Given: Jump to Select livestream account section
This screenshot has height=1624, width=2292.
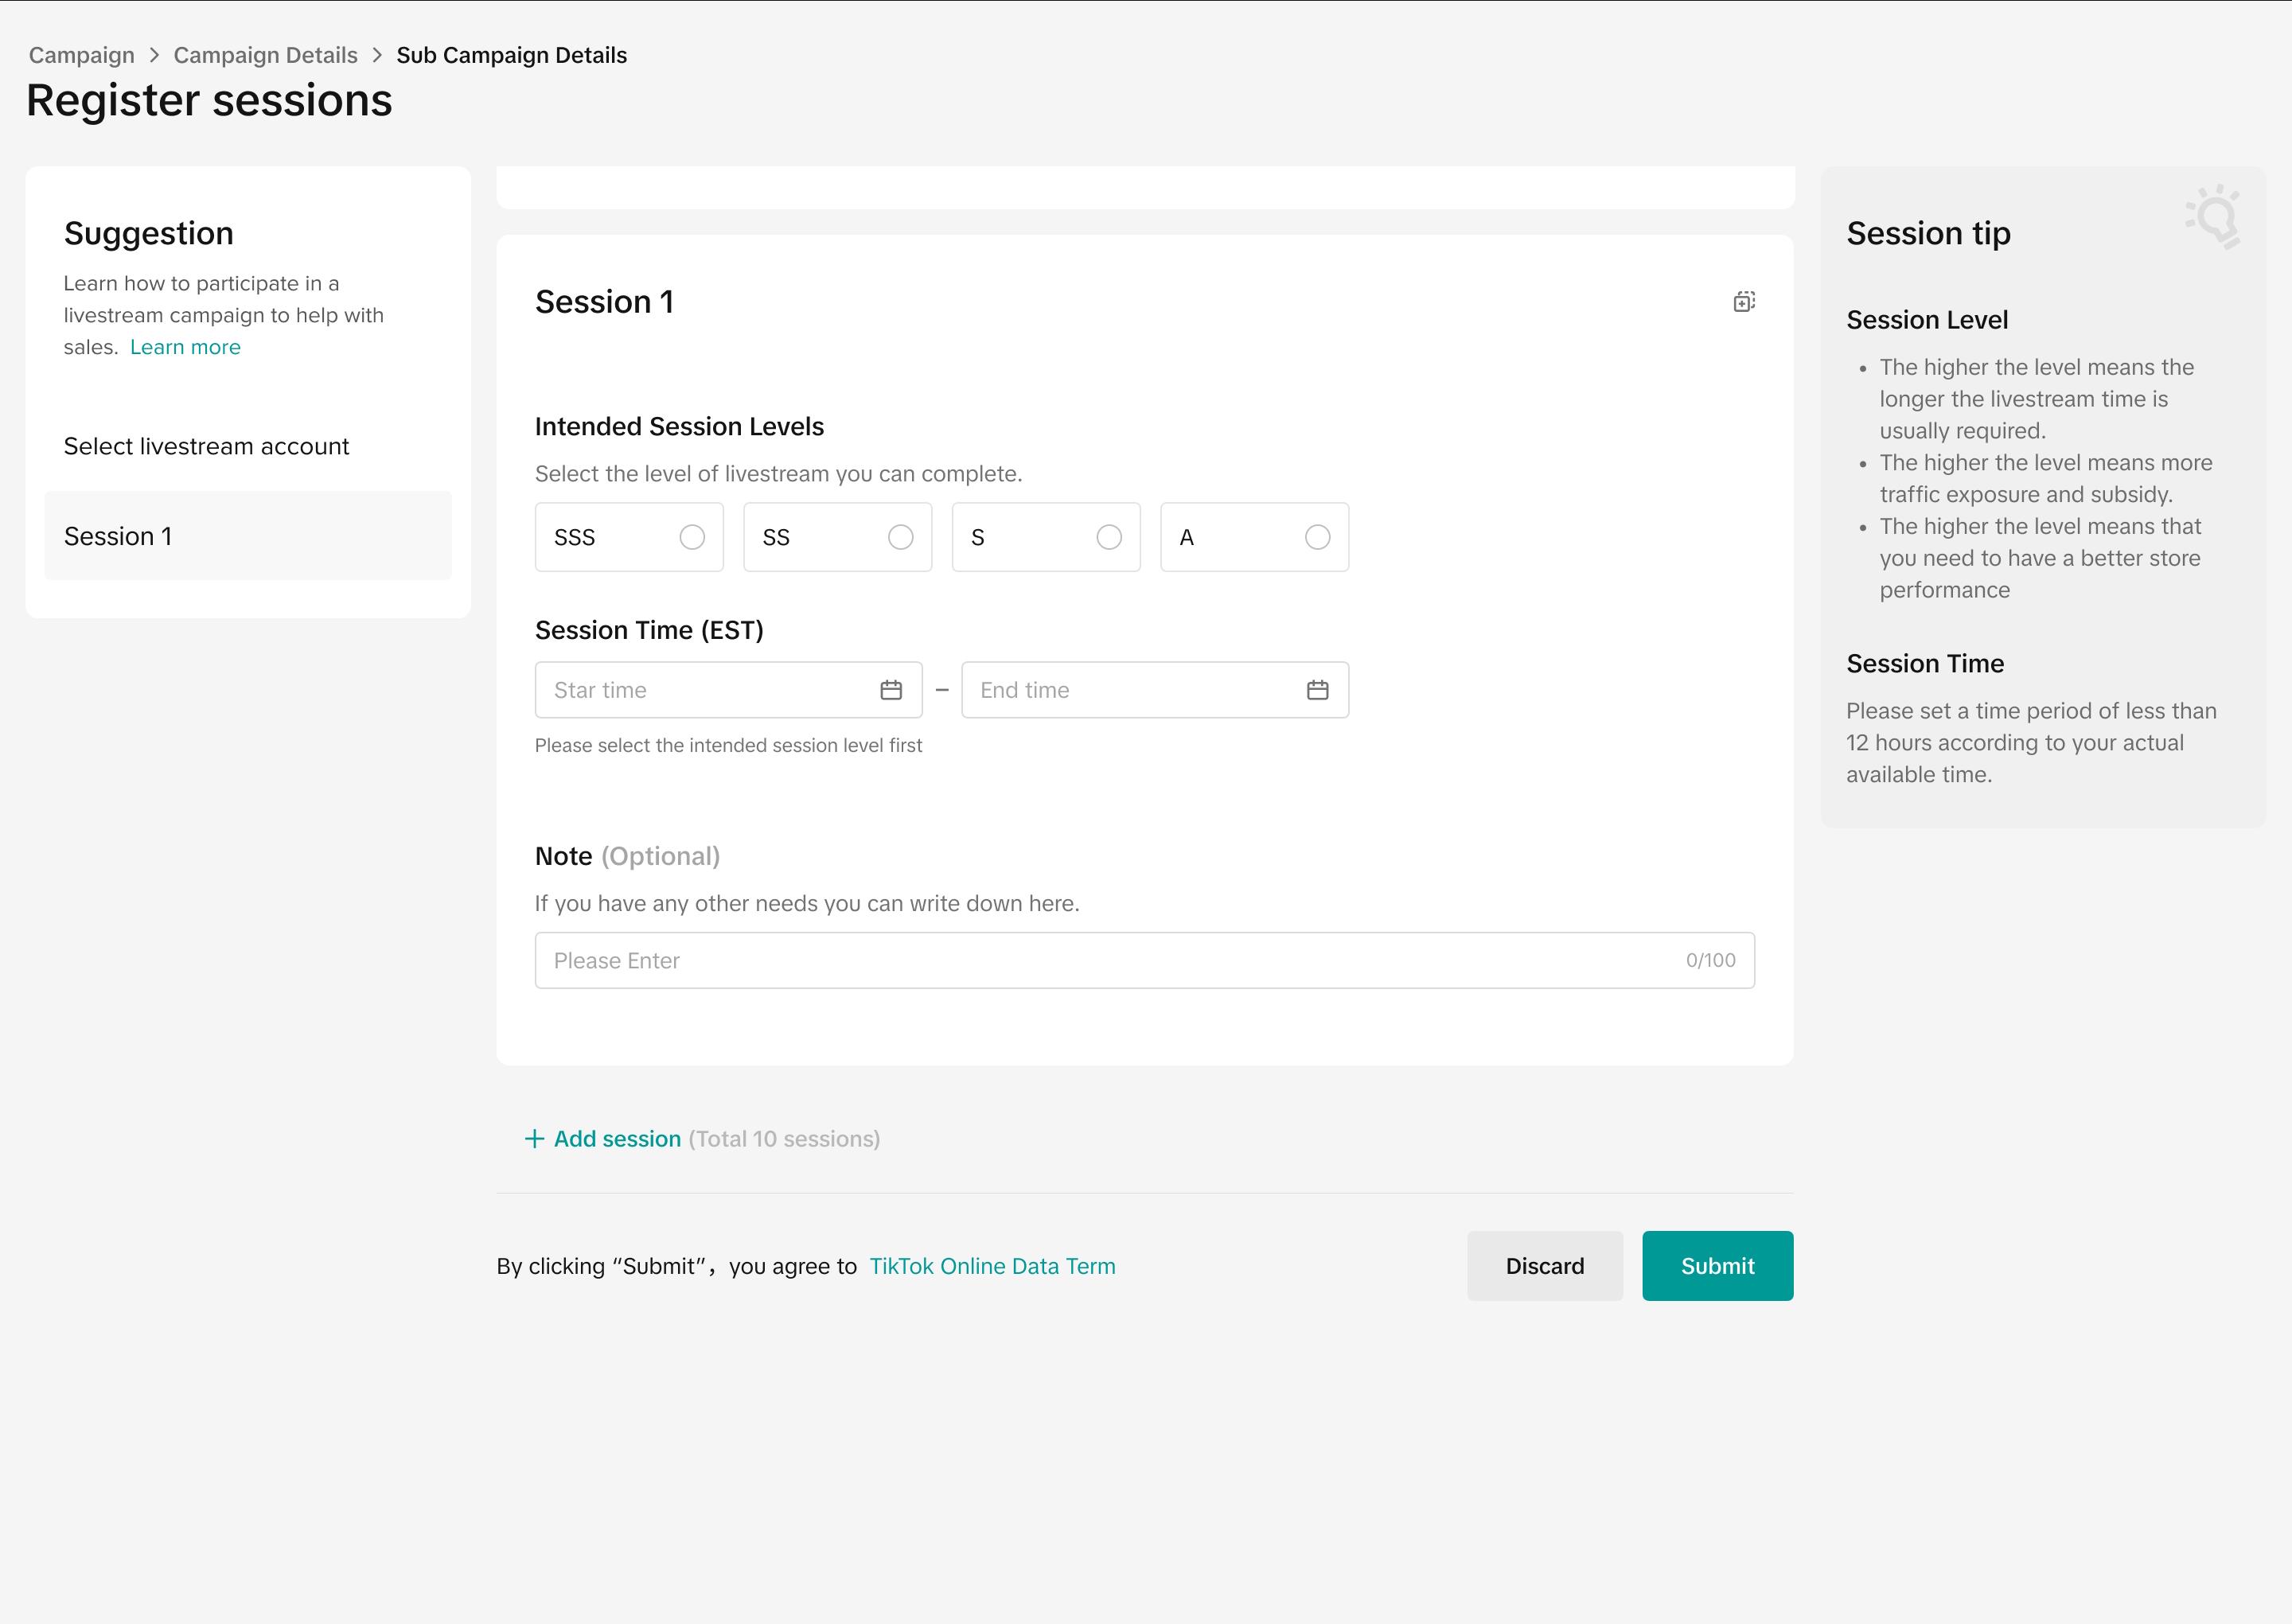Looking at the screenshot, I should 206,446.
